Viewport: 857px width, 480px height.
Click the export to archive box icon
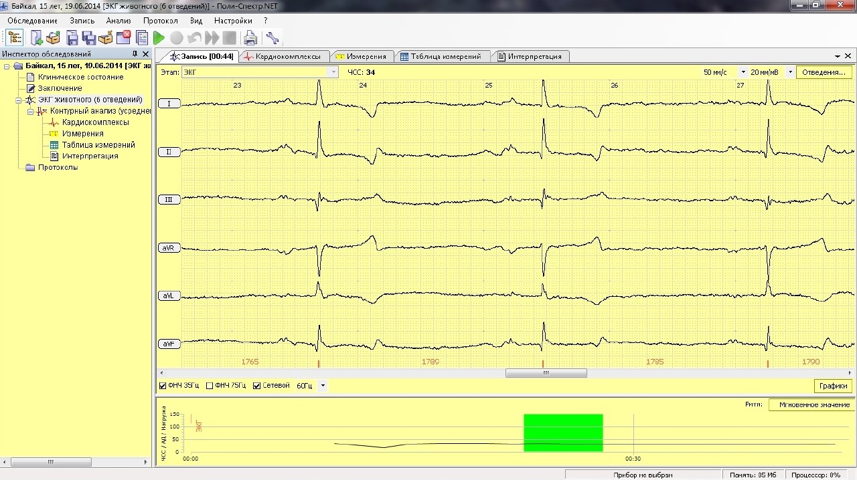[x=106, y=37]
